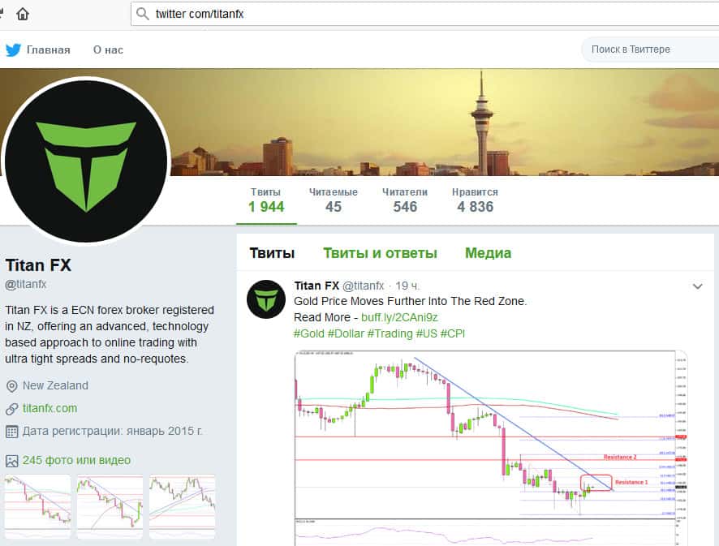Click the photo icon beside 245 фото
Image resolution: width=719 pixels, height=546 pixels.
pos(12,461)
